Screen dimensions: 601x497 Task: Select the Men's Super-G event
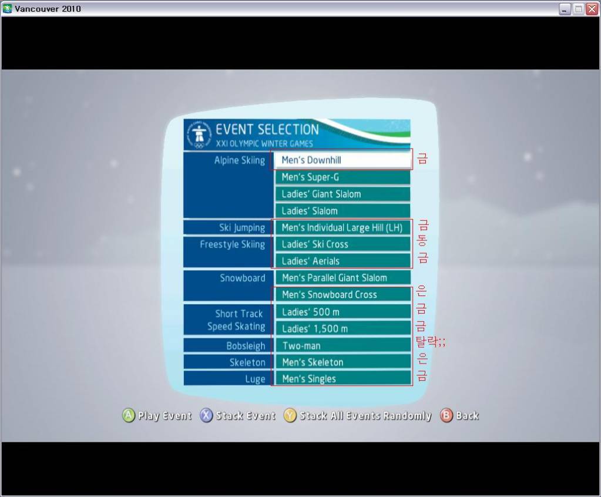pyautogui.click(x=343, y=177)
